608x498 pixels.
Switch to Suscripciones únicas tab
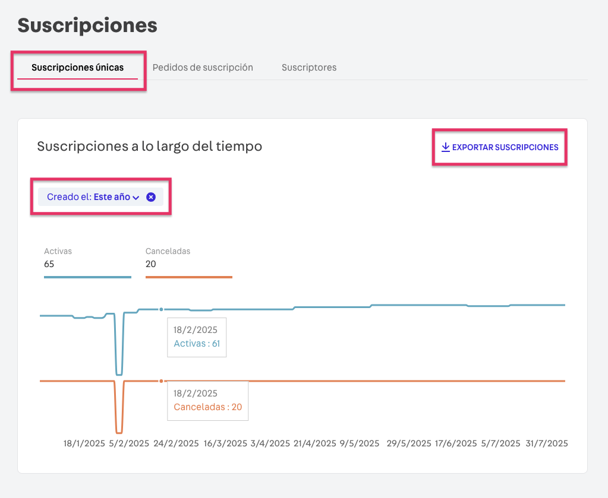(x=78, y=68)
